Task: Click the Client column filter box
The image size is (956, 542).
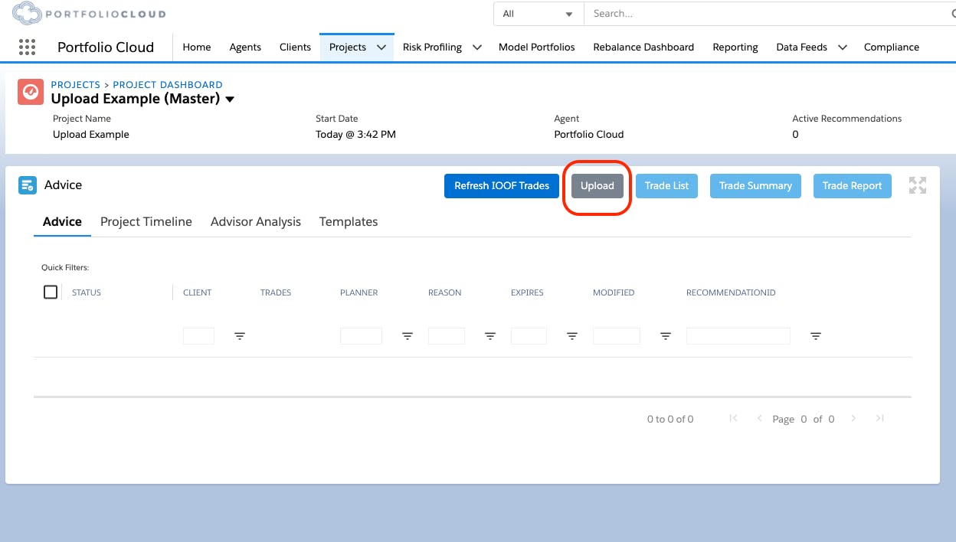Action: [x=198, y=336]
